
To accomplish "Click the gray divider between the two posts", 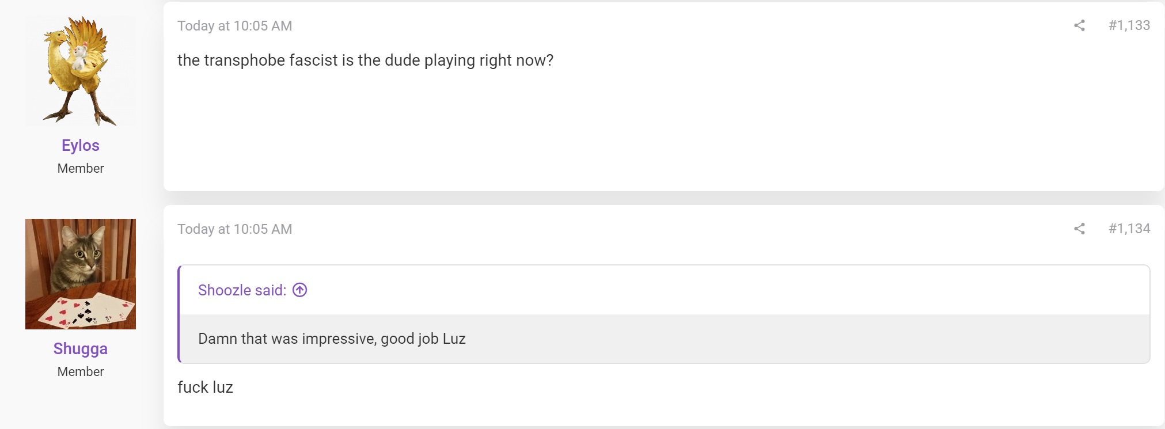I will tap(663, 198).
